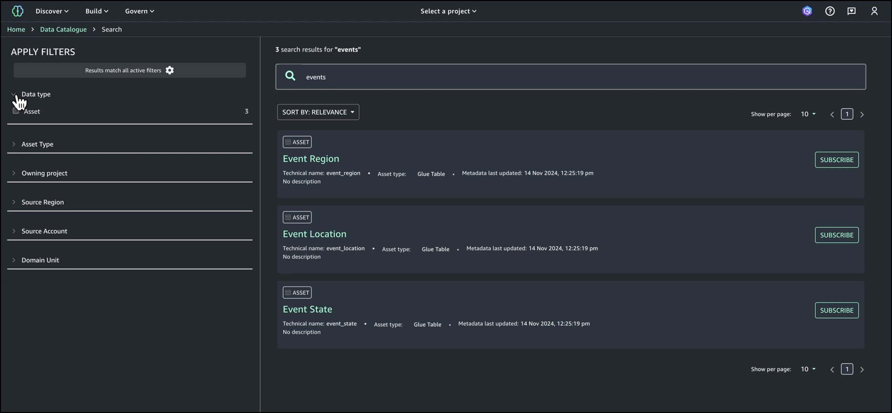The image size is (892, 413).
Task: Expand the Owning project filter section
Action: tap(14, 173)
